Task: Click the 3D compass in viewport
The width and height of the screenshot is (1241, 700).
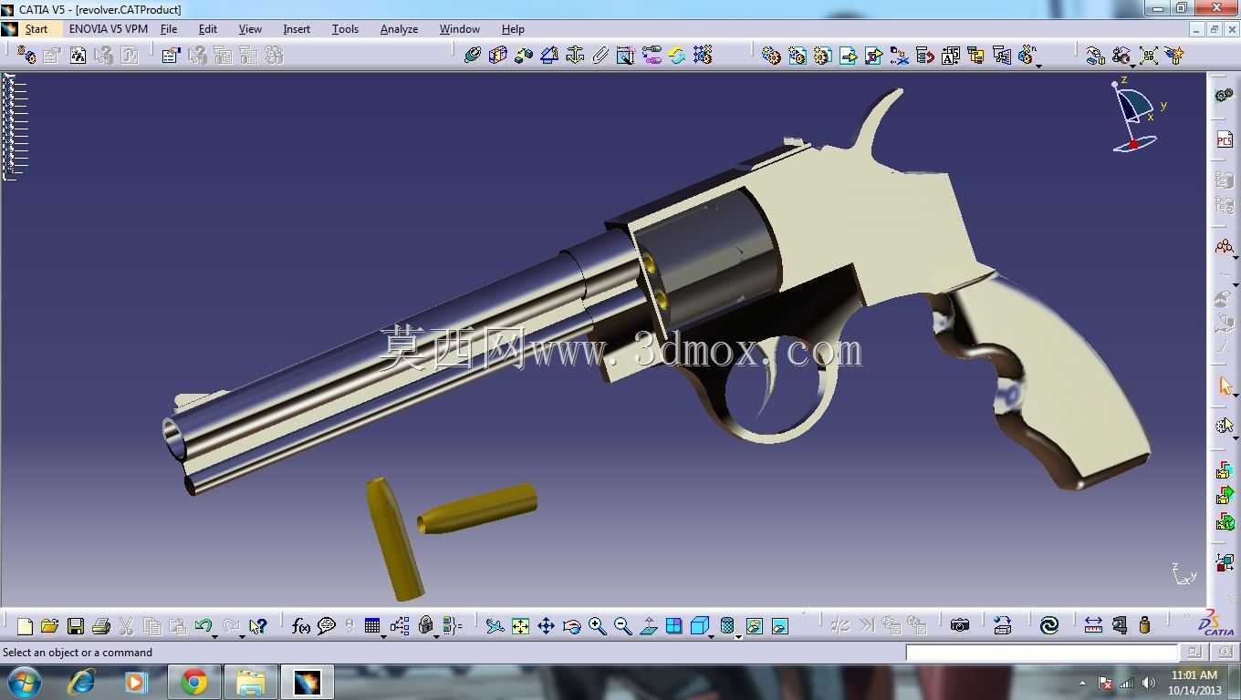Action: (x=1136, y=116)
